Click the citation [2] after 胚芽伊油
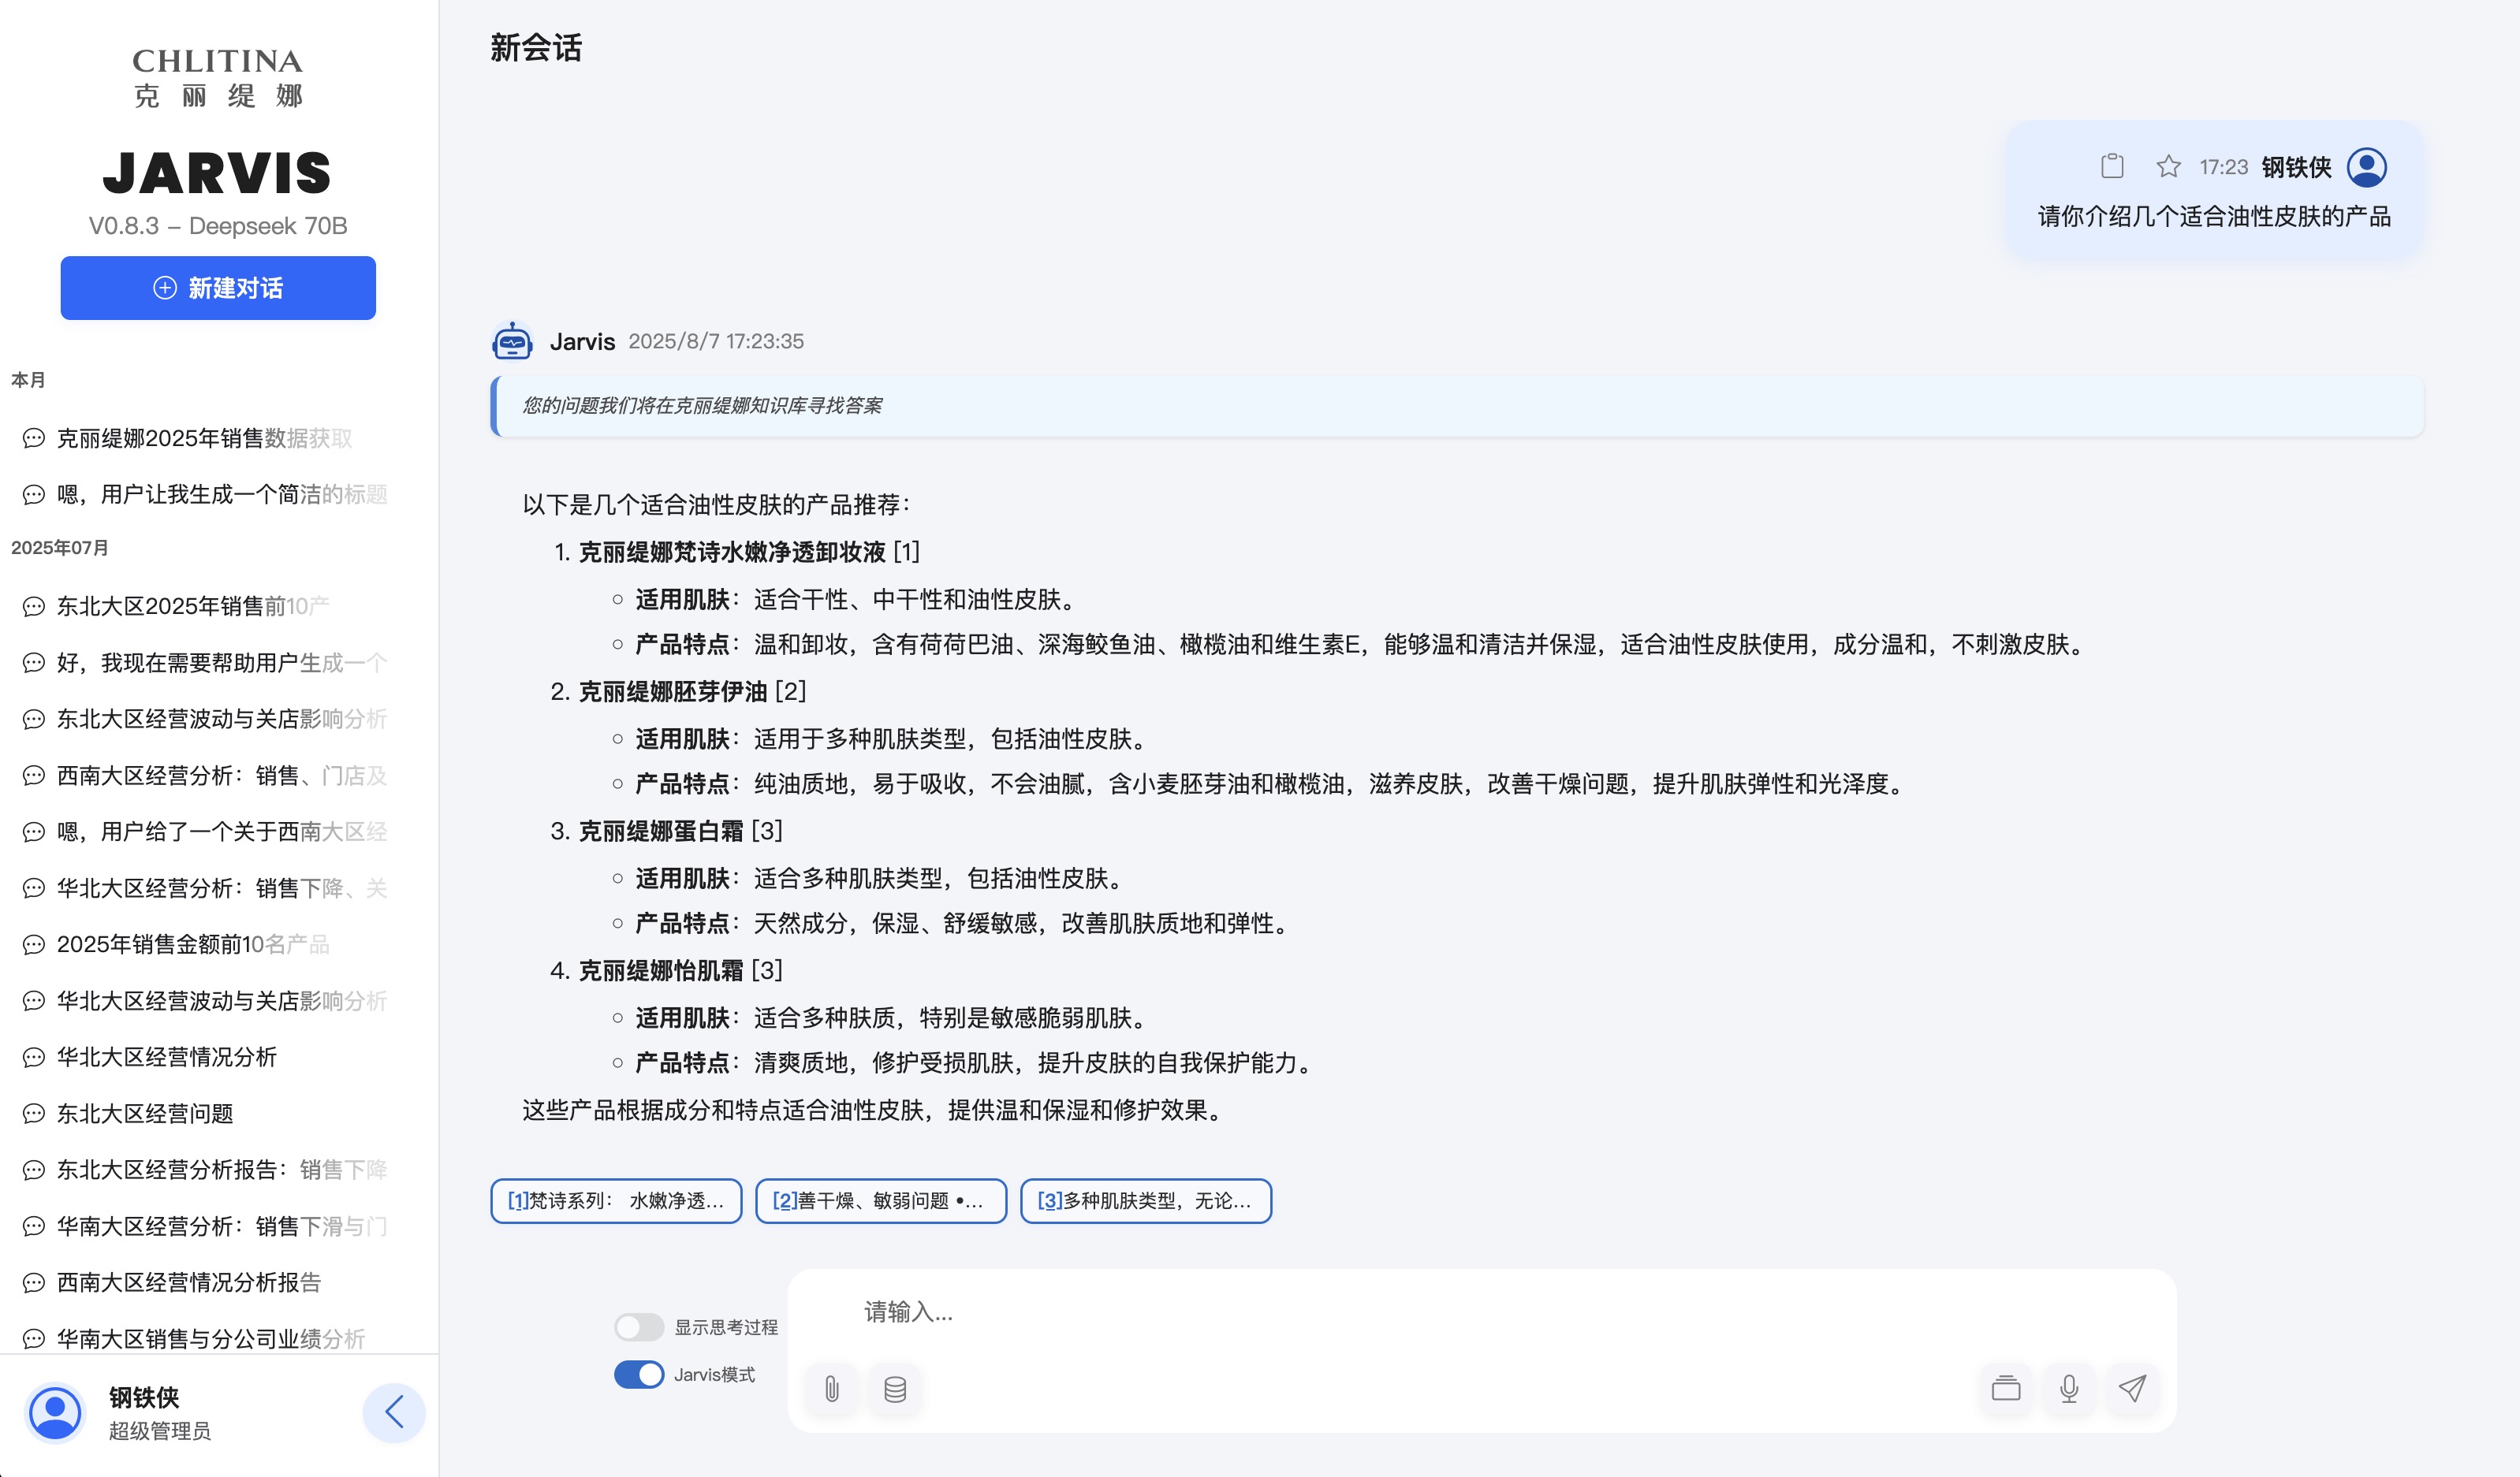The image size is (2520, 1477). click(790, 691)
